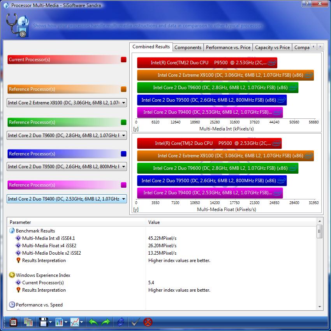Click the red Current Processor color swatch
The width and height of the screenshot is (331, 331).
pyautogui.click(x=124, y=60)
